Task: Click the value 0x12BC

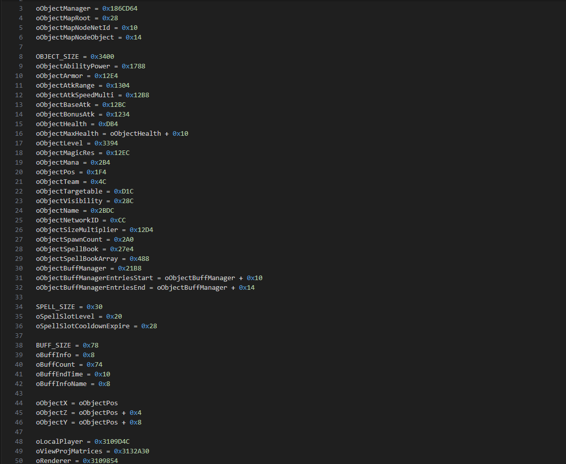Action: (114, 104)
